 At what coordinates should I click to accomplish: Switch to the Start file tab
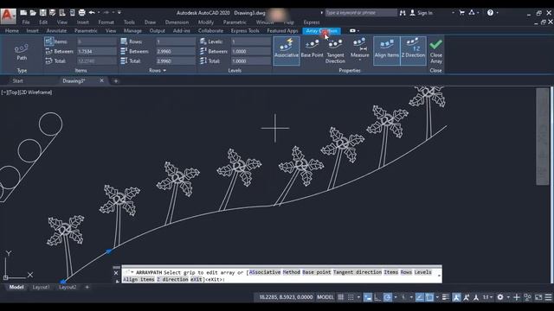[x=17, y=80]
